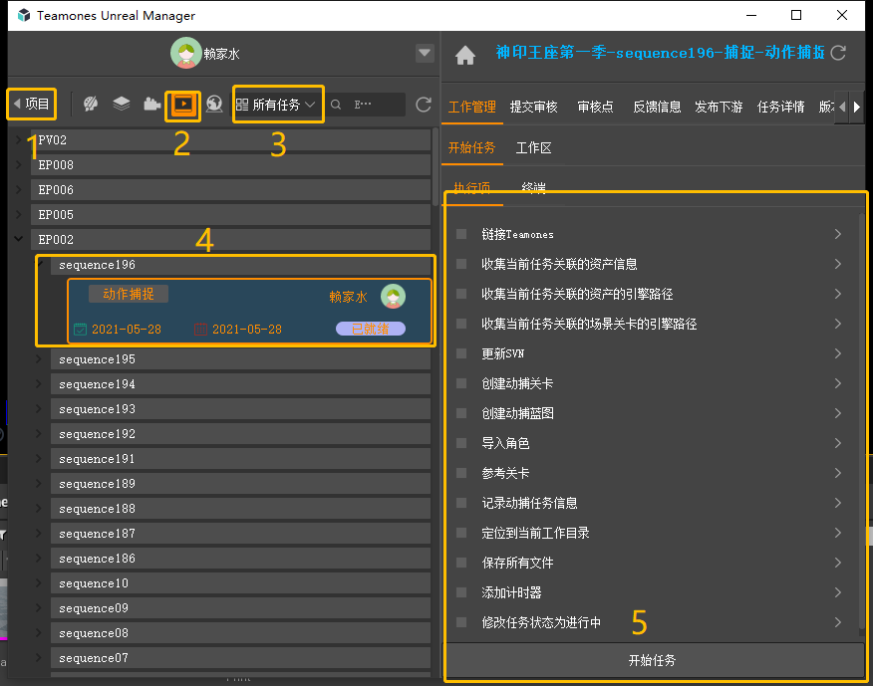The height and width of the screenshot is (686, 873).
Task: Tick the 更新SVN checkbox
Action: pyautogui.click(x=460, y=353)
